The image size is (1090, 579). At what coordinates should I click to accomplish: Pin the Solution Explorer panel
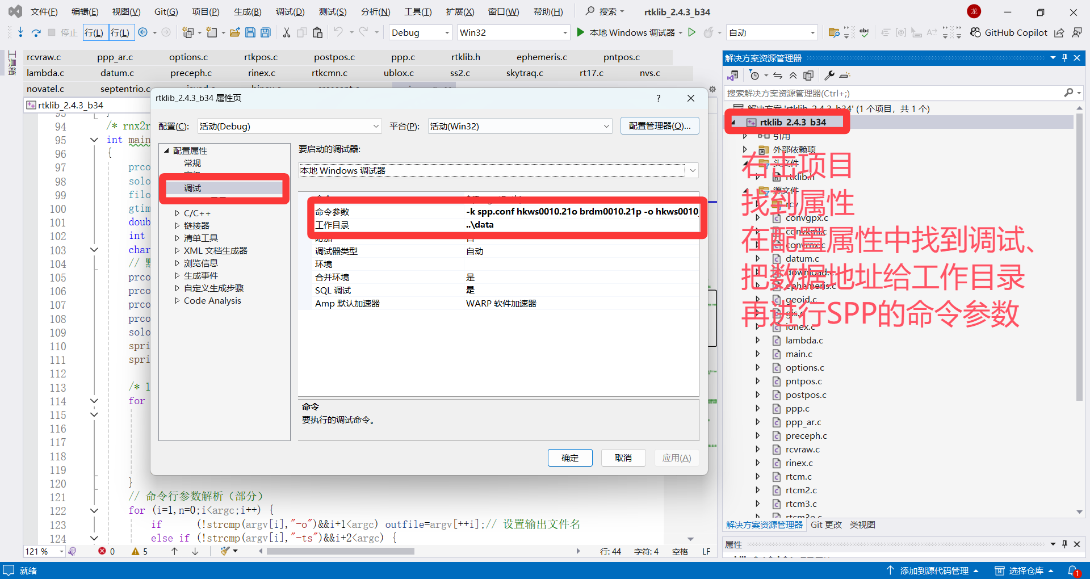click(x=1064, y=57)
